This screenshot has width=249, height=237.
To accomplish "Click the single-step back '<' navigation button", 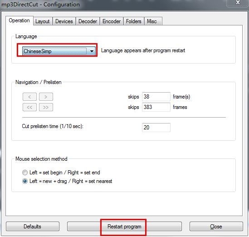I will coord(29,97).
